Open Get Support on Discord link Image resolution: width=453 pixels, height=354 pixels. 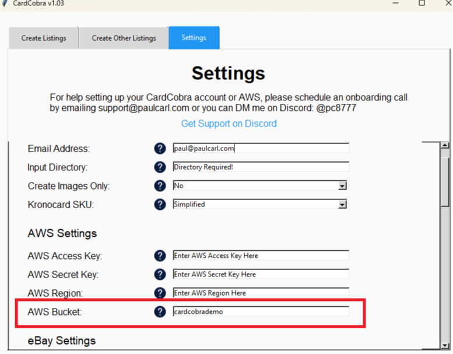pyautogui.click(x=229, y=124)
